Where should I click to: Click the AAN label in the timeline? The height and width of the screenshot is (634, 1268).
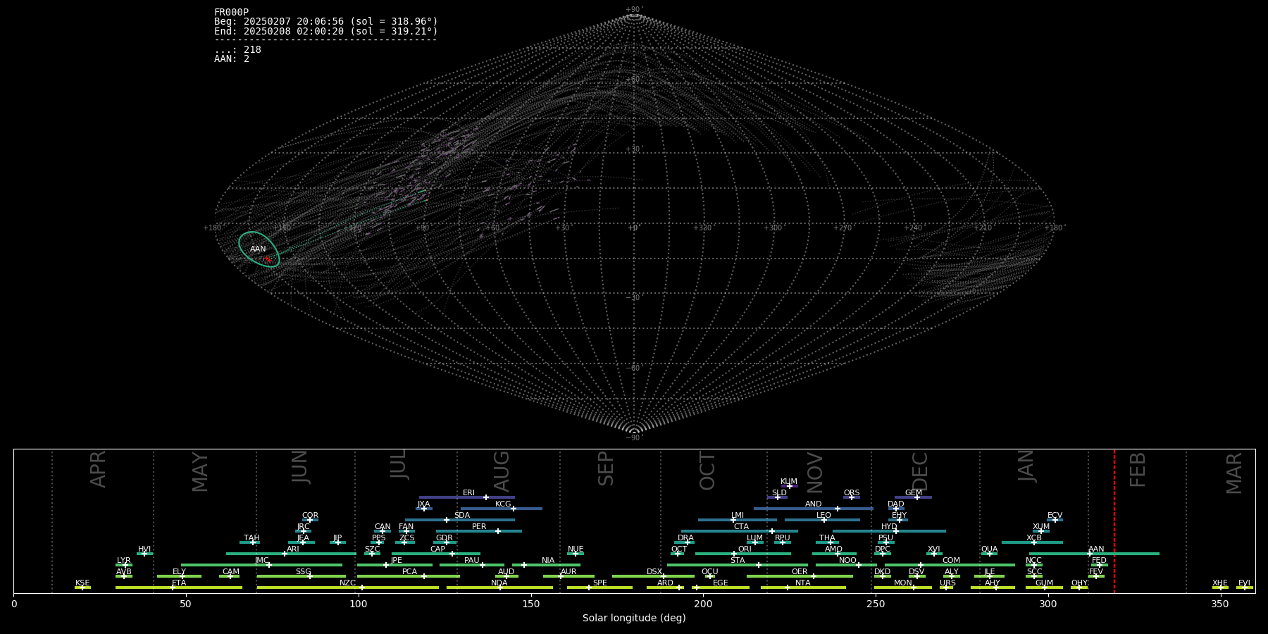click(x=1096, y=549)
